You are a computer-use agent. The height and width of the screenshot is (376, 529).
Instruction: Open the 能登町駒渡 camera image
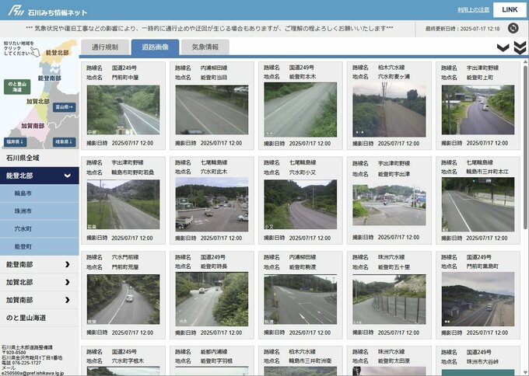click(300, 299)
